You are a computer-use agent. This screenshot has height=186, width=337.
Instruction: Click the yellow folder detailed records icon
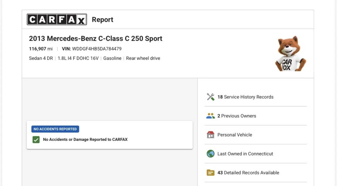click(211, 173)
